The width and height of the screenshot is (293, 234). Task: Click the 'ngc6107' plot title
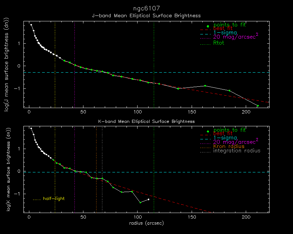point(146,9)
